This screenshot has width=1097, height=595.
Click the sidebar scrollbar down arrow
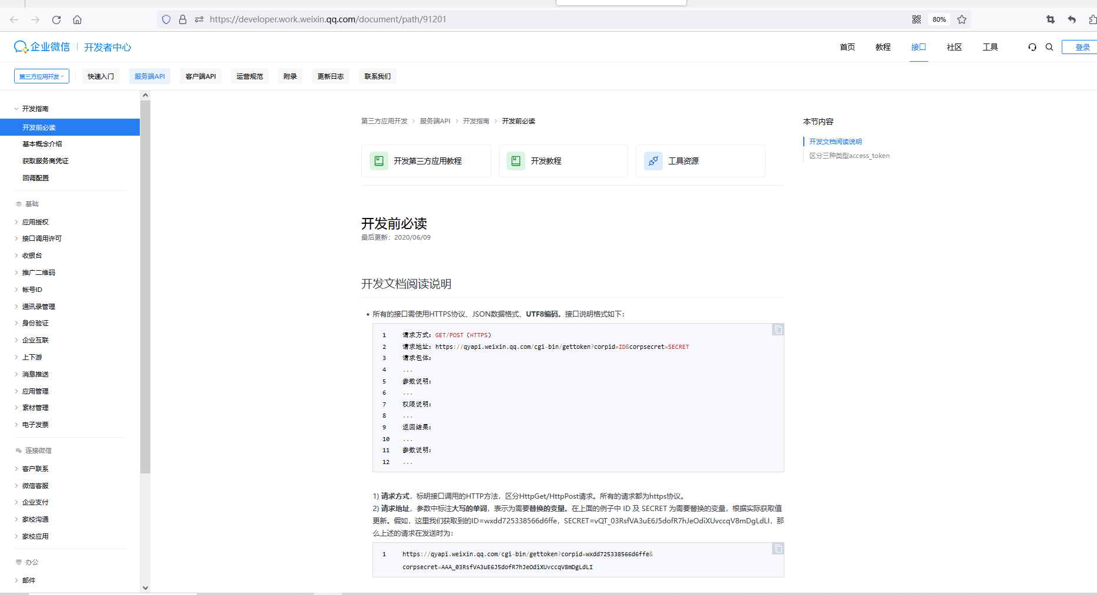pos(145,587)
